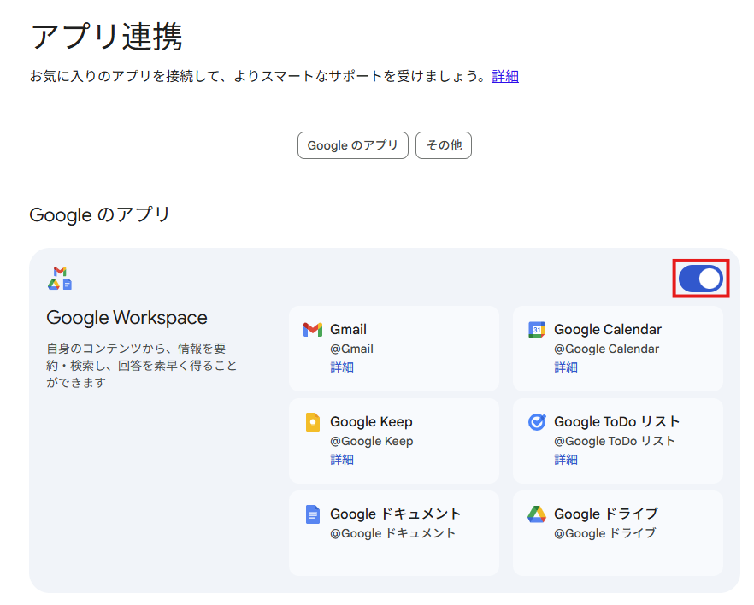Open the 詳細 link under Gmail
The height and width of the screenshot is (605, 754).
point(342,367)
